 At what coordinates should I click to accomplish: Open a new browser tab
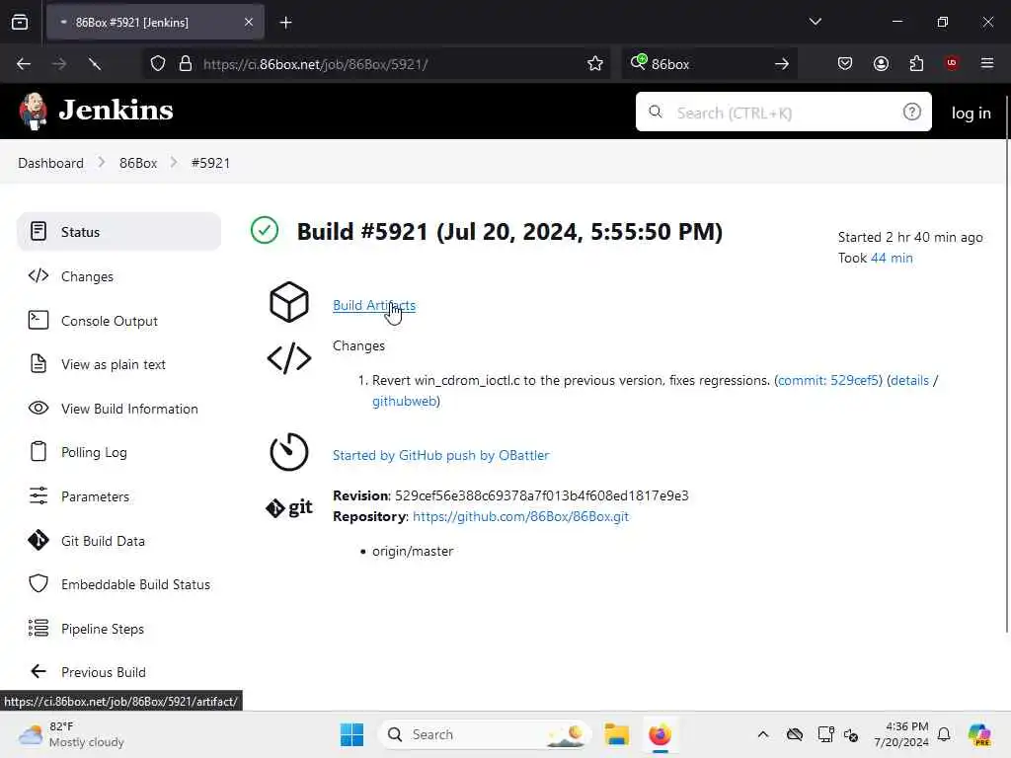tap(285, 23)
